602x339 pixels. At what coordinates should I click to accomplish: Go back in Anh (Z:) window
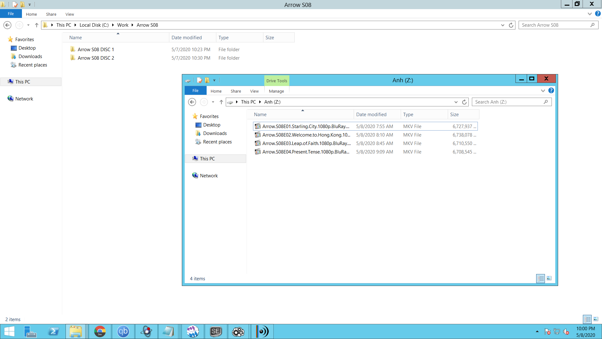192,102
